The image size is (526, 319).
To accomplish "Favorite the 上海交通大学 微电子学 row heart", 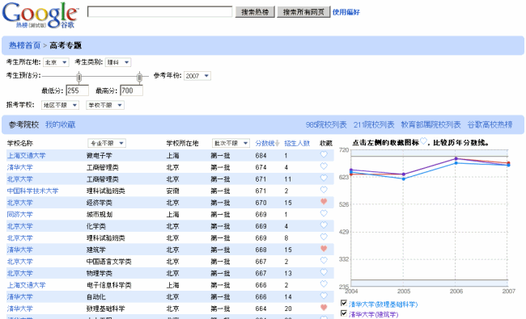I will pos(324,154).
